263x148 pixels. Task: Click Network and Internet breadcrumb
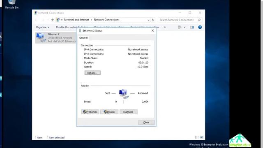[x=76, y=20]
